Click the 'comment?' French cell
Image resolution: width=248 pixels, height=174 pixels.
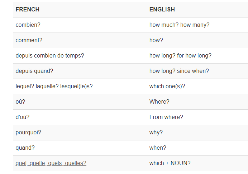pyautogui.click(x=29, y=40)
